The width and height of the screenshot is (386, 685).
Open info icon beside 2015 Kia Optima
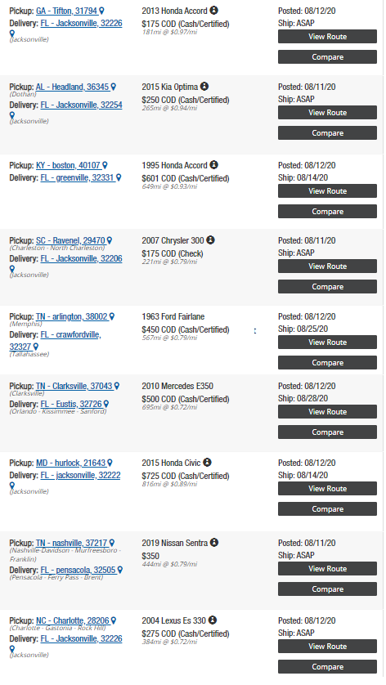[x=204, y=86]
